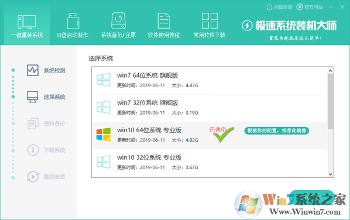Image resolution: width=350 pixels, height=220 pixels.
Task: Click the win7 64位系统 旗舰版 title
Action: [147, 75]
